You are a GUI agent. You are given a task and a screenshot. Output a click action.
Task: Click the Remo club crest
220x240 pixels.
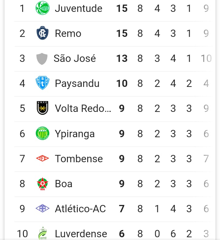[42, 33]
